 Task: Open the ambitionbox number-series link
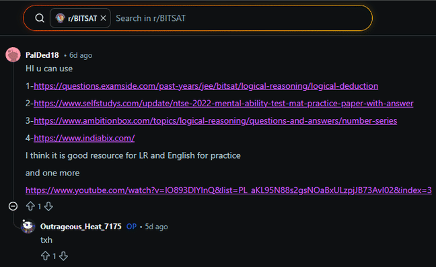(x=215, y=121)
